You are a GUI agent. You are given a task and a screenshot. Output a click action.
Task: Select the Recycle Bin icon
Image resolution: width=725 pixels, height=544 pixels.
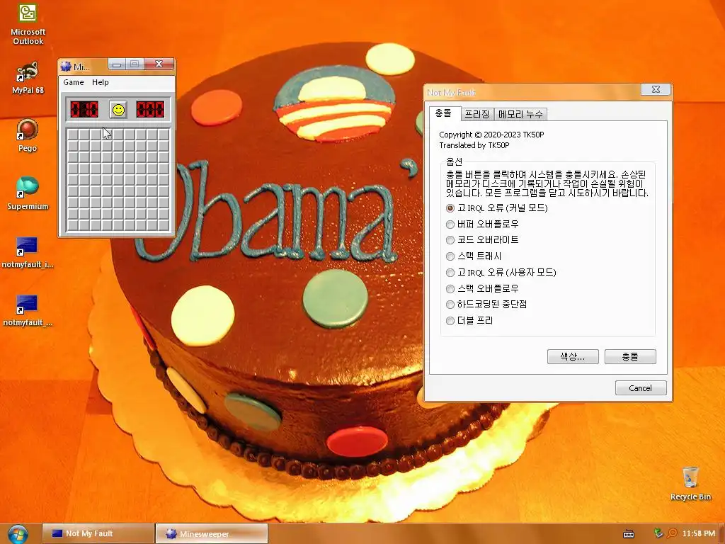690,483
